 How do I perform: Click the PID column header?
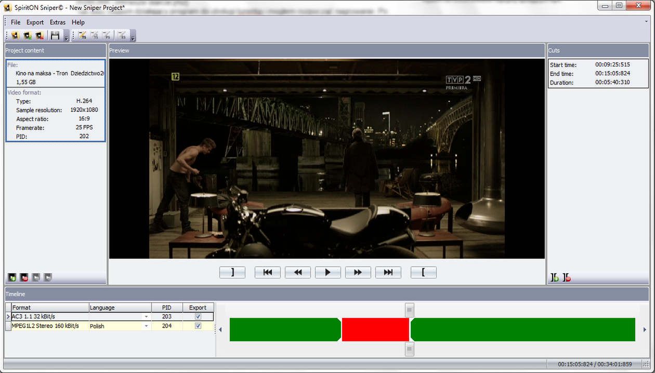pos(167,308)
